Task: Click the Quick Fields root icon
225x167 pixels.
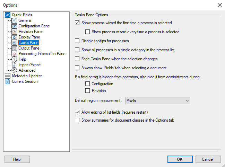Action: (x=8, y=15)
